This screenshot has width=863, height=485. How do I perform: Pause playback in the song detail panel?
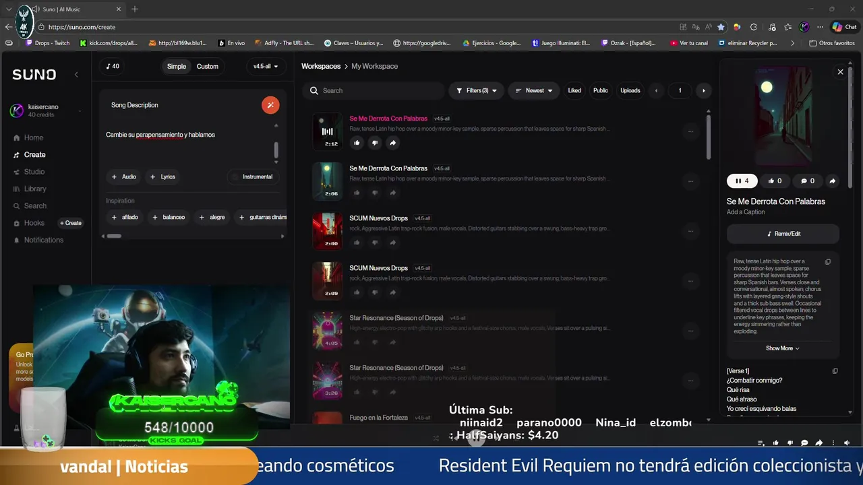(x=742, y=181)
